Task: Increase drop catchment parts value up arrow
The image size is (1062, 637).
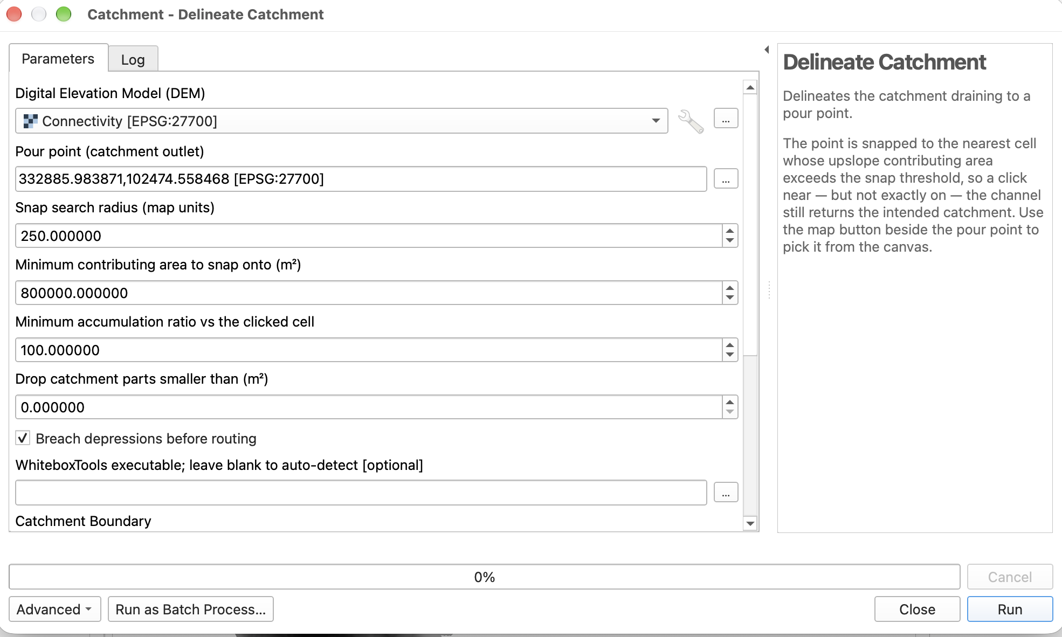Action: click(x=730, y=402)
